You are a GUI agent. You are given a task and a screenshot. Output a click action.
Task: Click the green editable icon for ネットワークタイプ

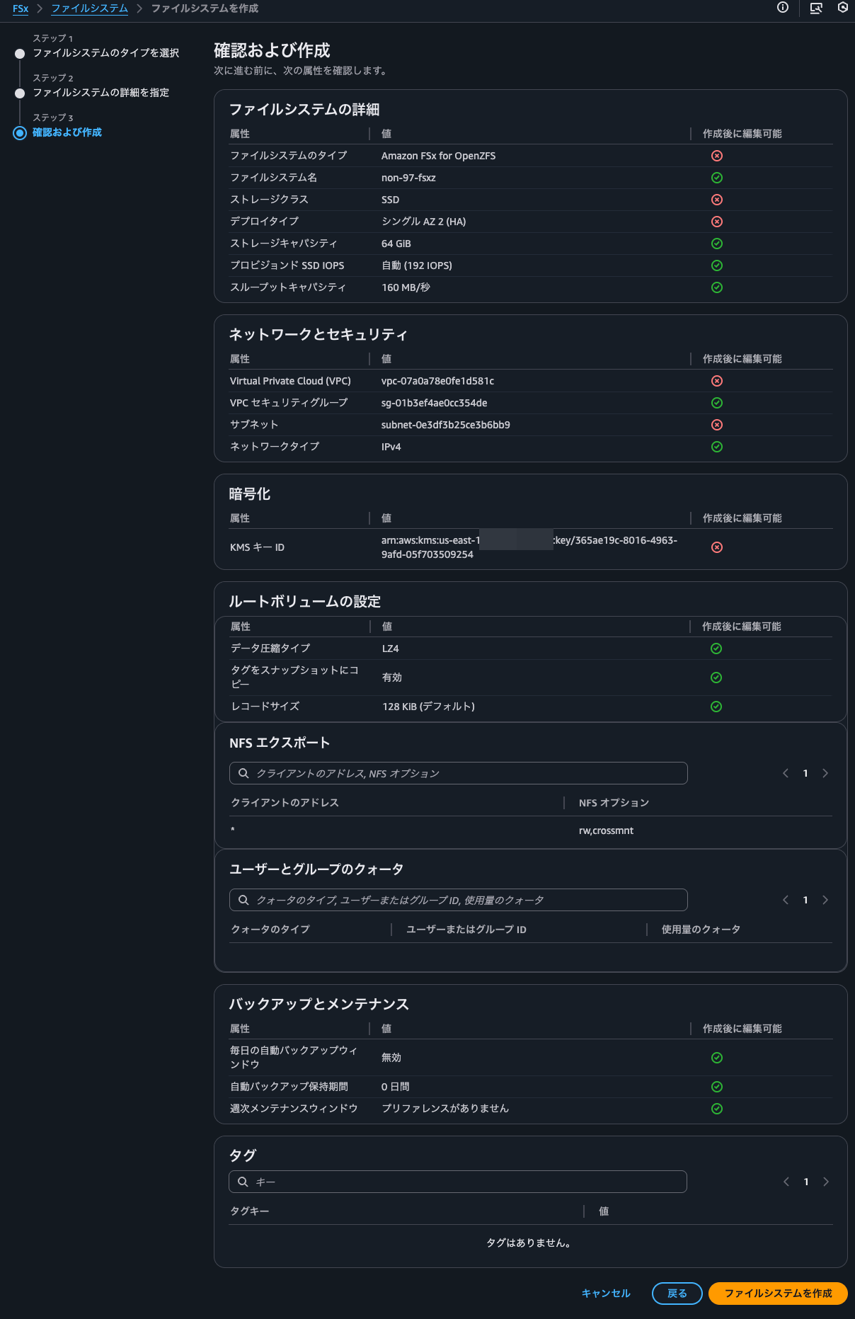click(x=717, y=447)
